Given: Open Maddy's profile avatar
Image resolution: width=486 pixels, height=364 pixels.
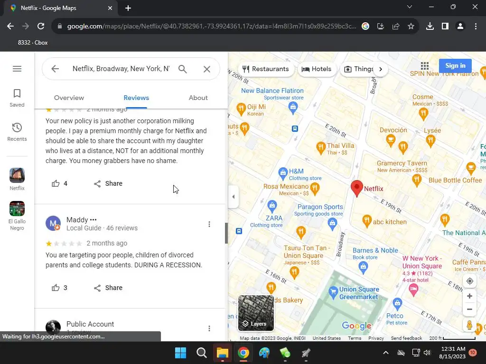Looking at the screenshot, I should (53, 223).
